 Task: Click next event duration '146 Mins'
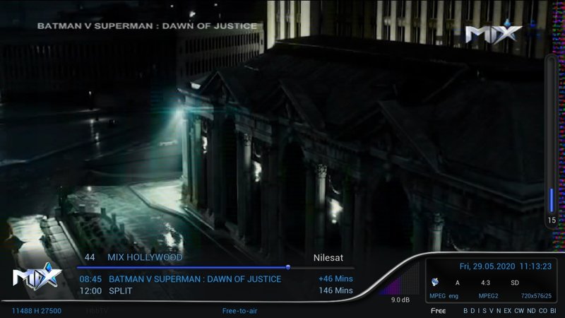335,290
